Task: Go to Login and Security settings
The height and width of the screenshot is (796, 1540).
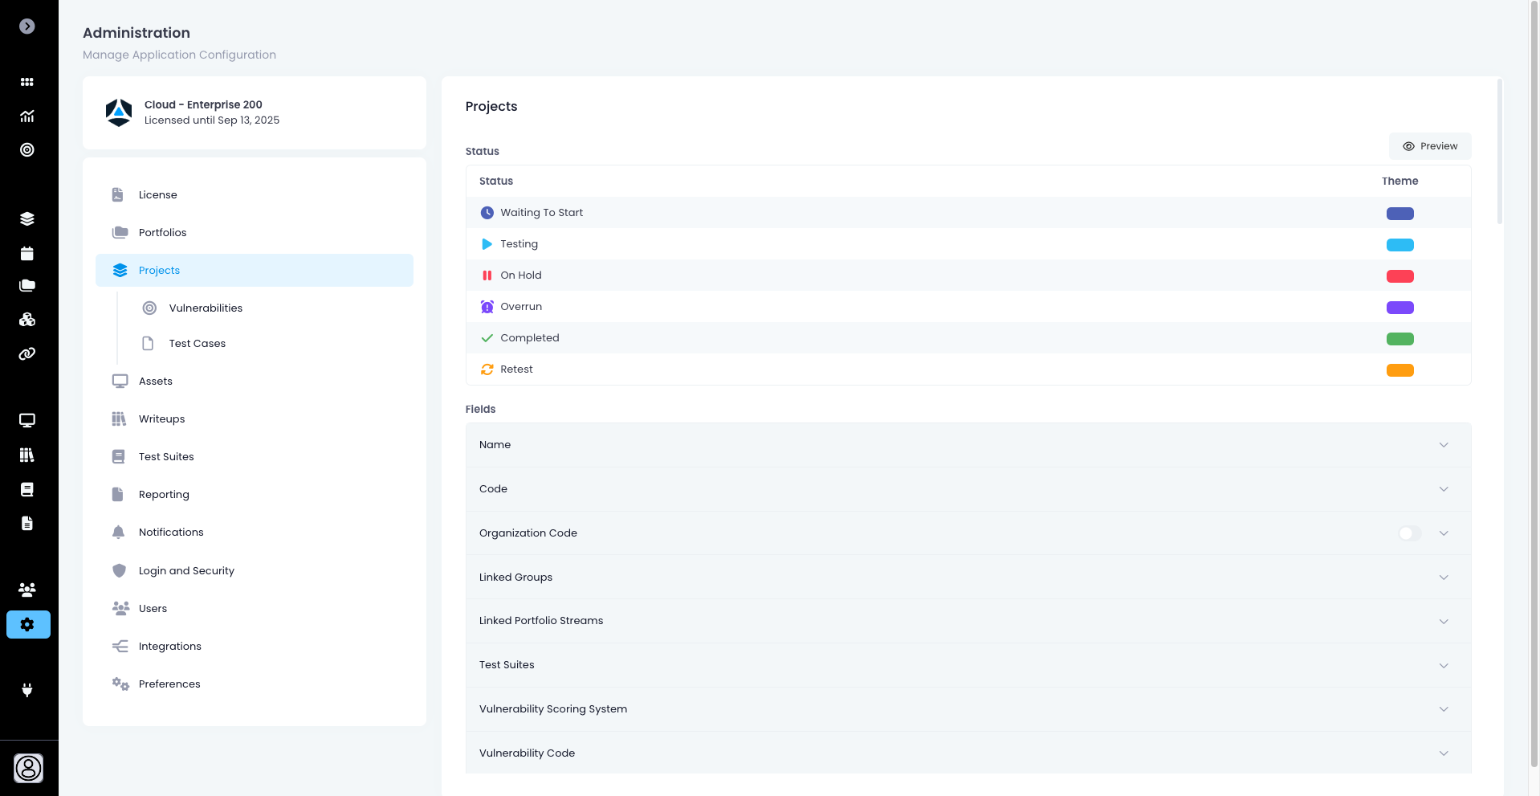Action: coord(186,571)
